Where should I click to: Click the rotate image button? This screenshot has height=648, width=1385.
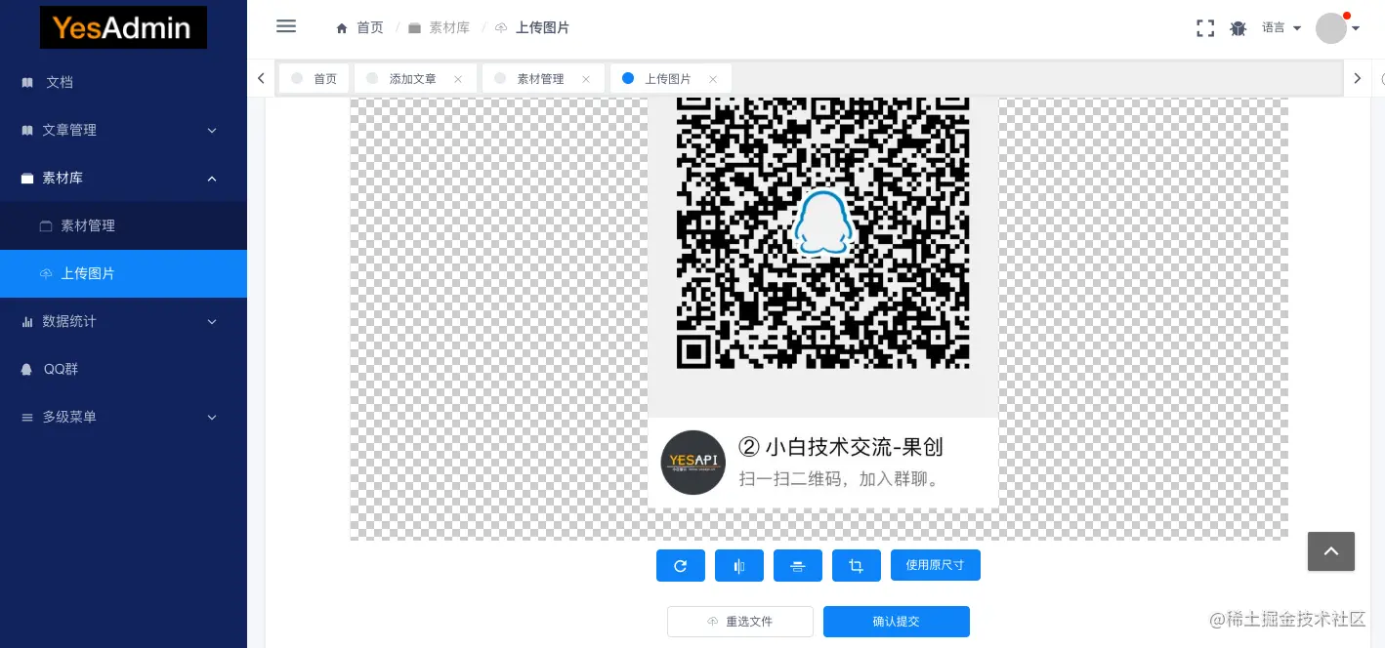coord(681,565)
